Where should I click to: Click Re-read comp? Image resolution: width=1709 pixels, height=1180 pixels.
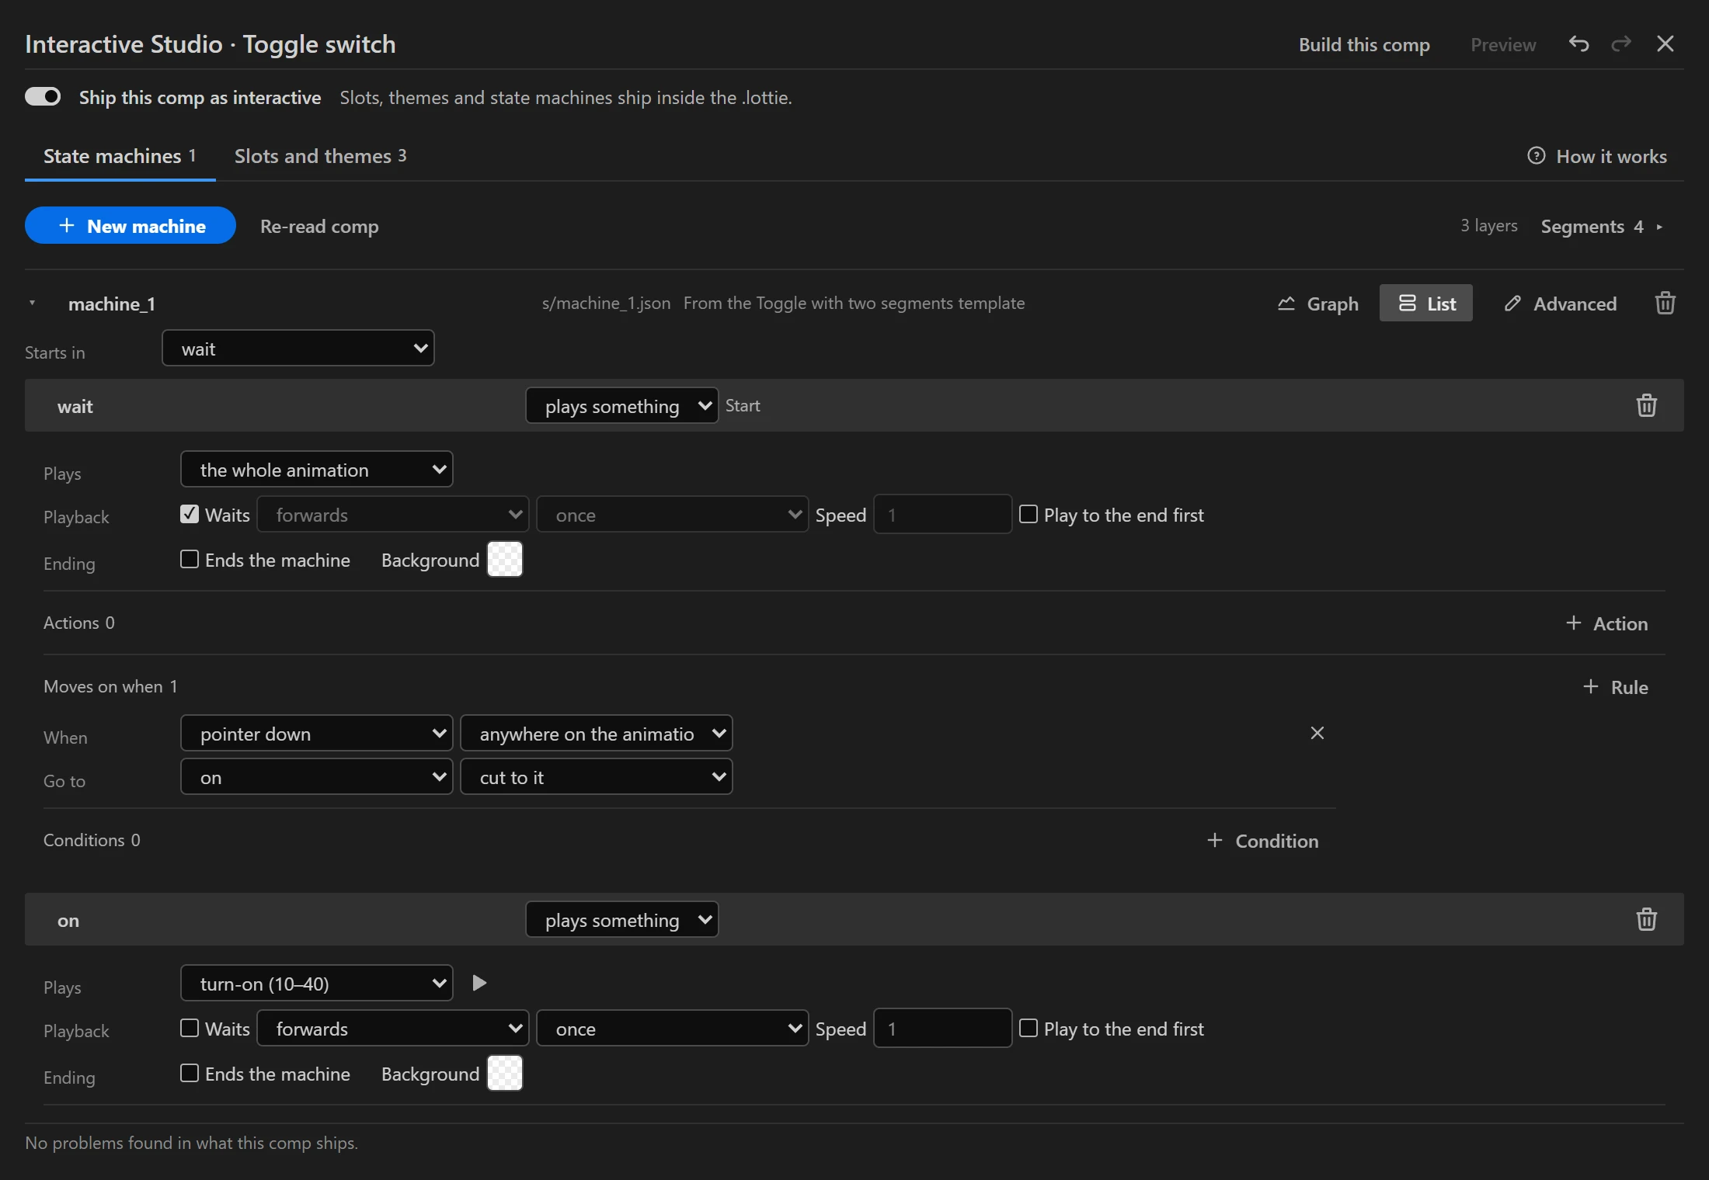(319, 227)
